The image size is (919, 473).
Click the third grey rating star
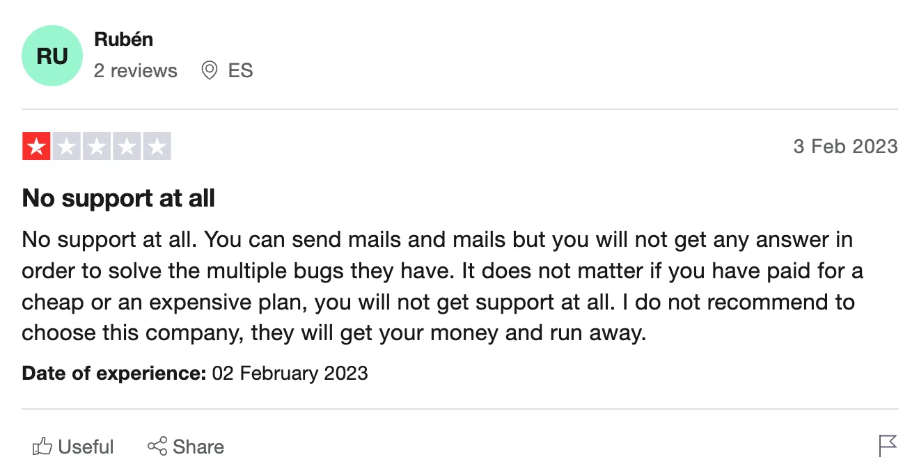pos(97,147)
